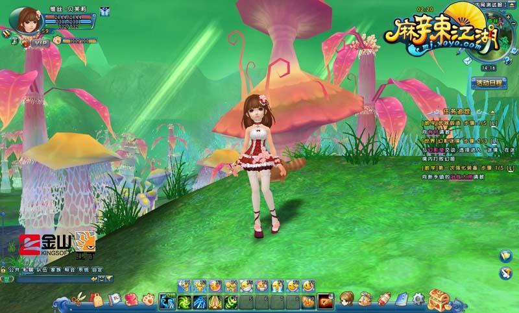
Task: Switch to the 队伍 chat tab
Action: point(42,269)
